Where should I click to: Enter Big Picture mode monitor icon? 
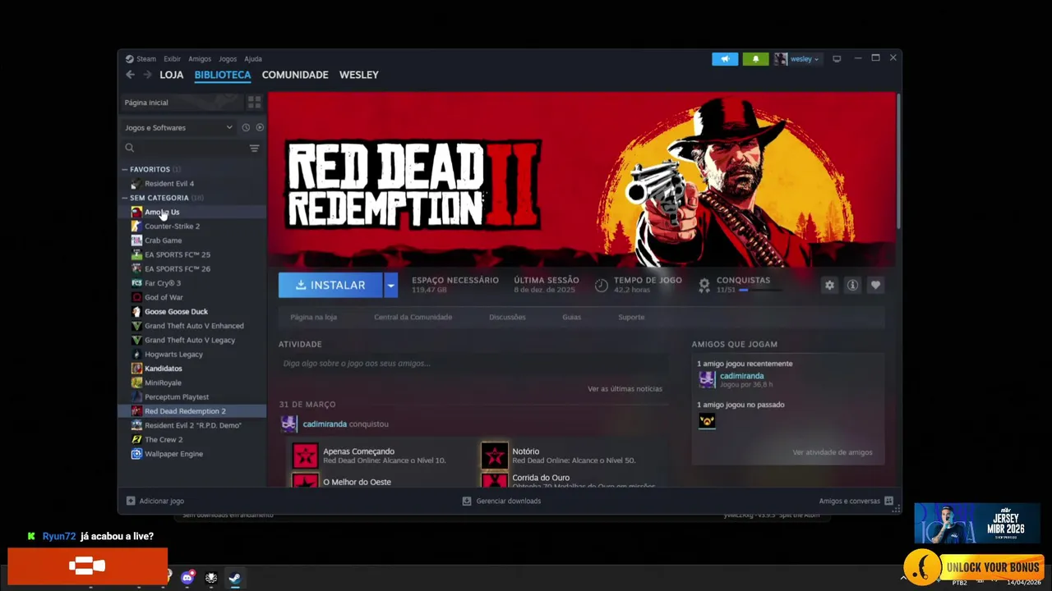coord(837,59)
